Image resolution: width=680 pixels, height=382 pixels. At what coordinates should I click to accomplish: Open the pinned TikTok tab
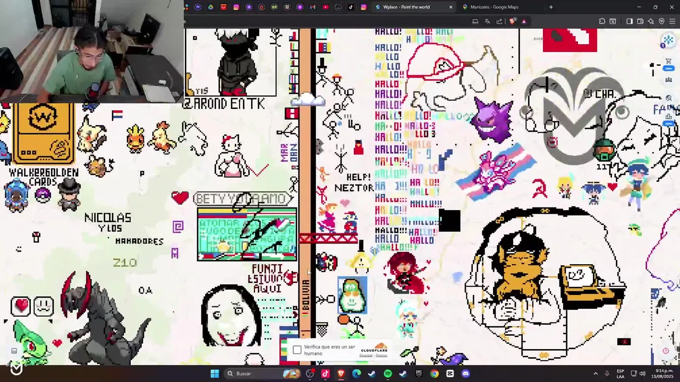pos(351,7)
